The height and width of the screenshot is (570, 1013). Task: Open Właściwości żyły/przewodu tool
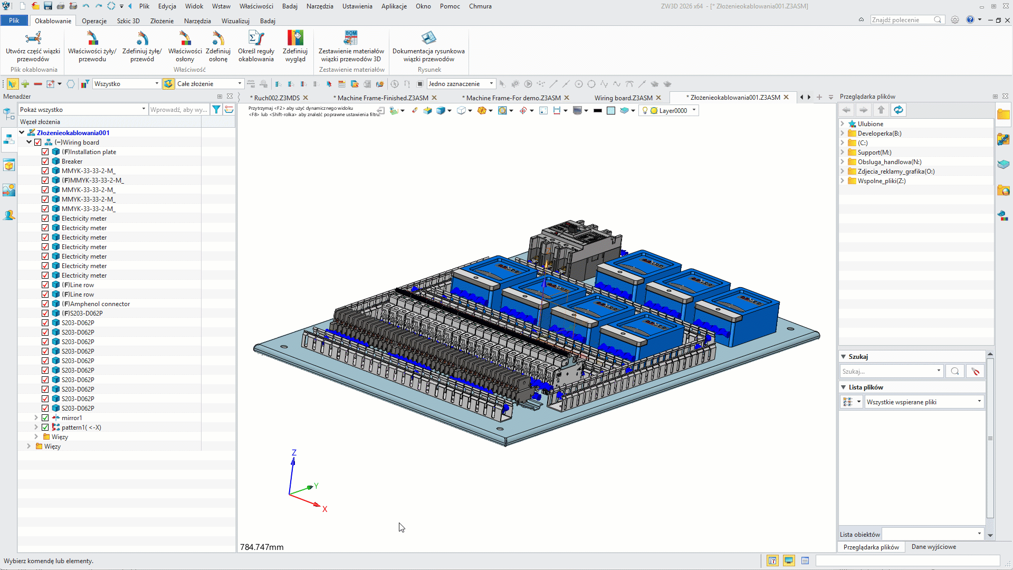pyautogui.click(x=92, y=46)
